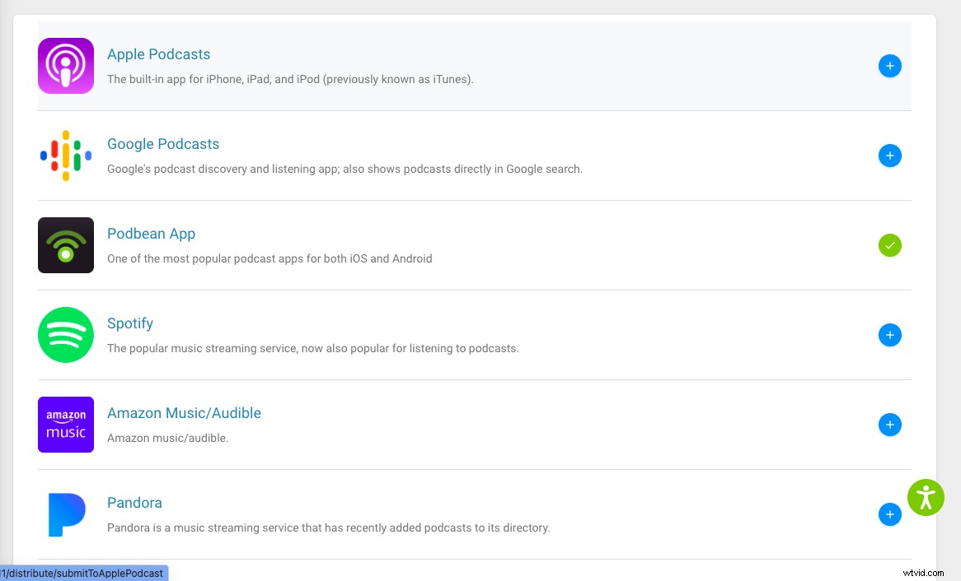Image resolution: width=961 pixels, height=581 pixels.
Task: Click the Spotify logo icon
Action: [66, 335]
